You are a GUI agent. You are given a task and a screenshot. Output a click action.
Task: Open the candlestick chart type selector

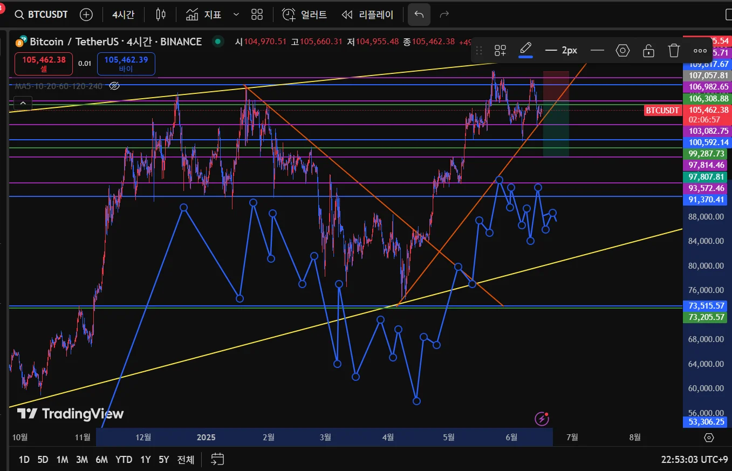(160, 15)
